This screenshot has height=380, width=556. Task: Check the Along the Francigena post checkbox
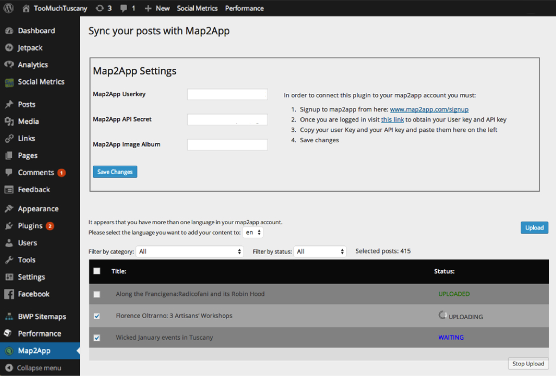(97, 294)
